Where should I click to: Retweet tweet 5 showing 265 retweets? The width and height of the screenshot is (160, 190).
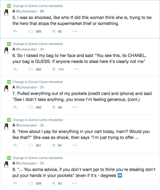(30, 31)
